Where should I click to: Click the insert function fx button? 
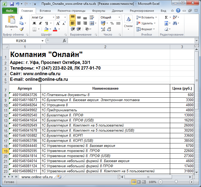64,41
